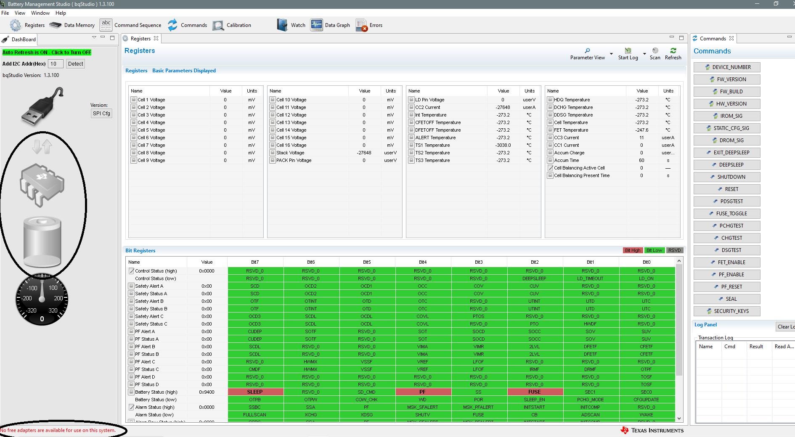This screenshot has height=437, width=795.
Task: Click the battery cylinder icon in the DashBoard
Action: [x=42, y=242]
